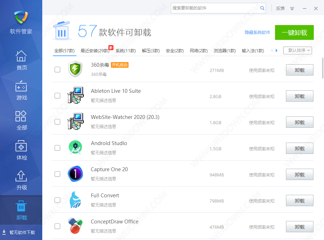Switch to the 全部(57款) tab
324x240 pixels.
tap(64, 51)
